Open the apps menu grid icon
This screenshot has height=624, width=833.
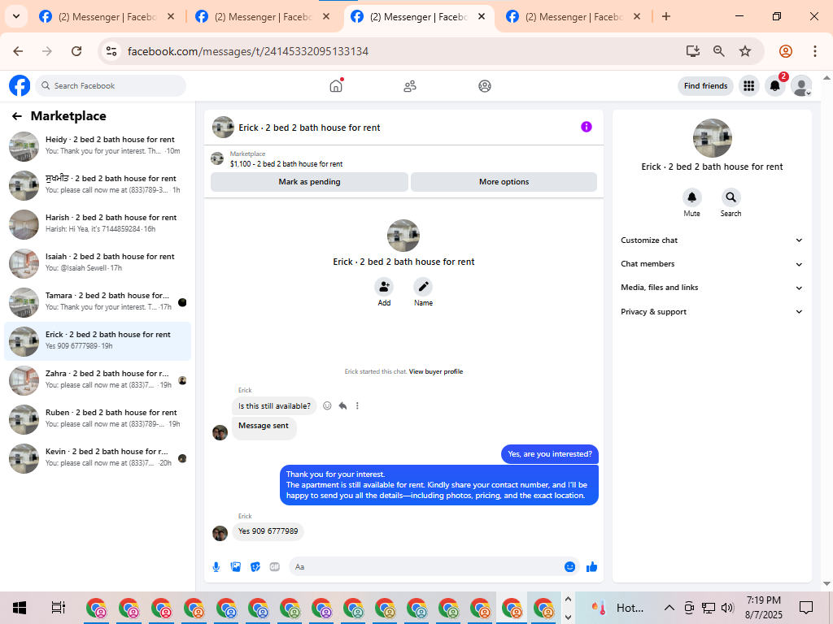coord(749,85)
